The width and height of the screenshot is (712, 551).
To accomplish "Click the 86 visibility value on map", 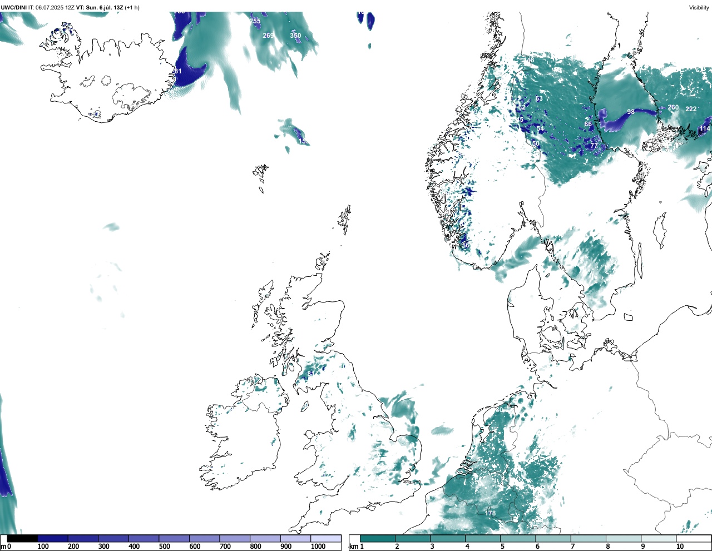I will point(588,124).
